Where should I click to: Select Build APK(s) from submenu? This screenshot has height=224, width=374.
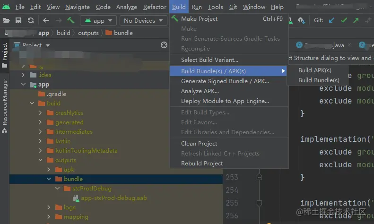click(x=315, y=70)
